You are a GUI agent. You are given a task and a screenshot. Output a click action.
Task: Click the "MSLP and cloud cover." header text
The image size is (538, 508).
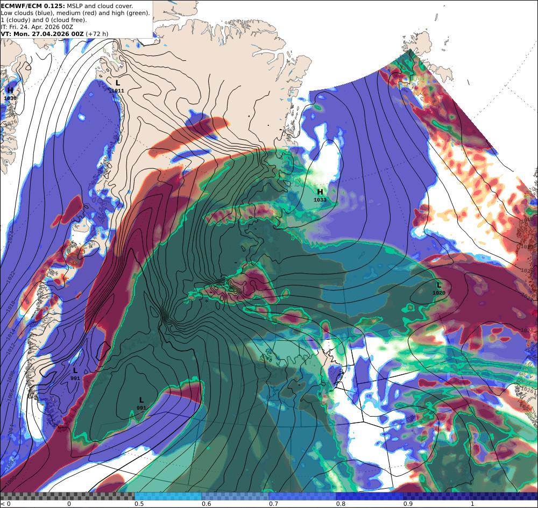pos(100,6)
